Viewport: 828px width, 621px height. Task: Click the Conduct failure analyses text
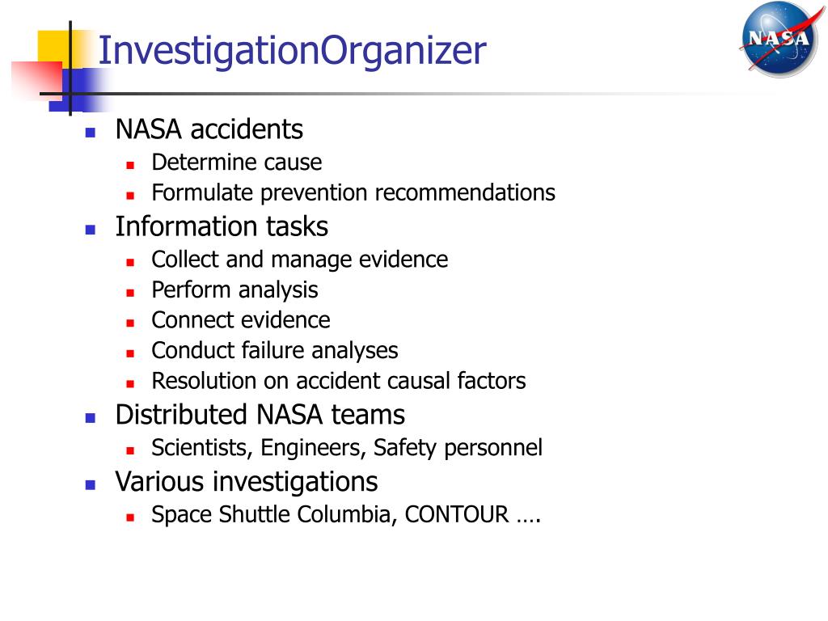click(x=275, y=351)
